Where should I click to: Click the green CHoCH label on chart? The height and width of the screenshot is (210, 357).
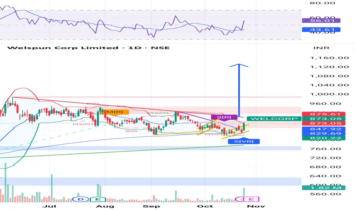click(158, 113)
